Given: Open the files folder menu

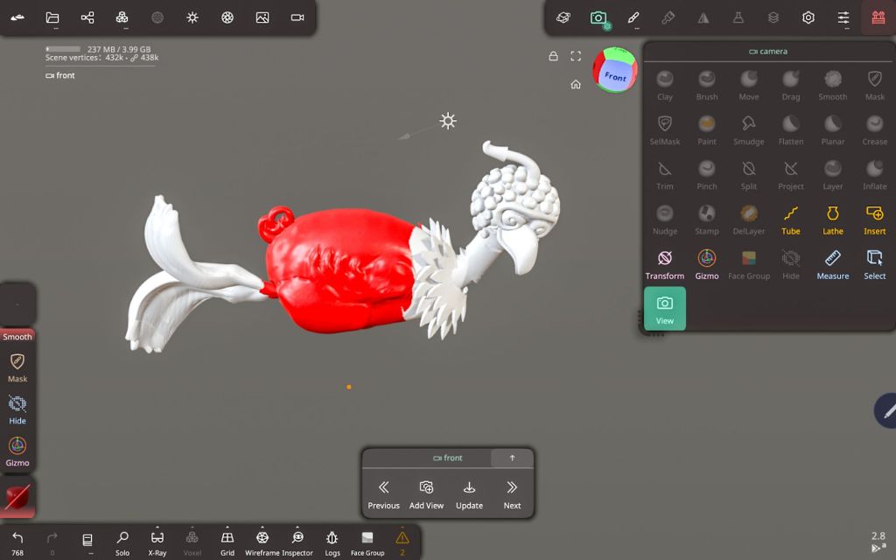Looking at the screenshot, I should point(52,17).
